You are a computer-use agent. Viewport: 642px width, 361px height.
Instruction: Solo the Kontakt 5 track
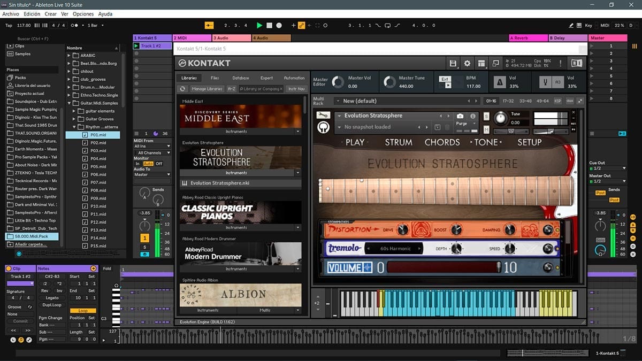[144, 247]
